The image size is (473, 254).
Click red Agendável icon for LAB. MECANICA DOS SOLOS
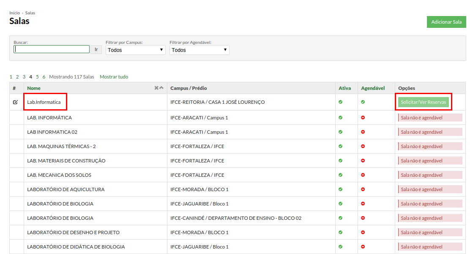(x=363, y=175)
